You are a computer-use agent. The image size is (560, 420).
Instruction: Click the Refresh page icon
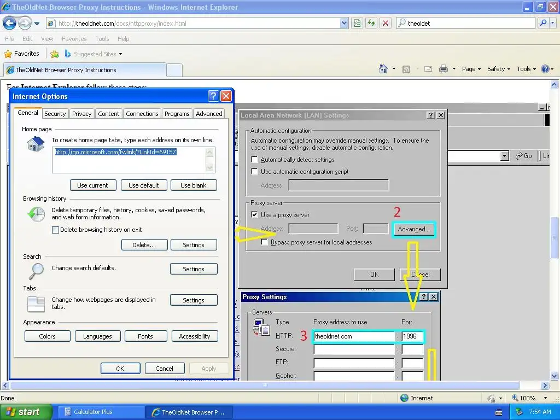tap(371, 24)
